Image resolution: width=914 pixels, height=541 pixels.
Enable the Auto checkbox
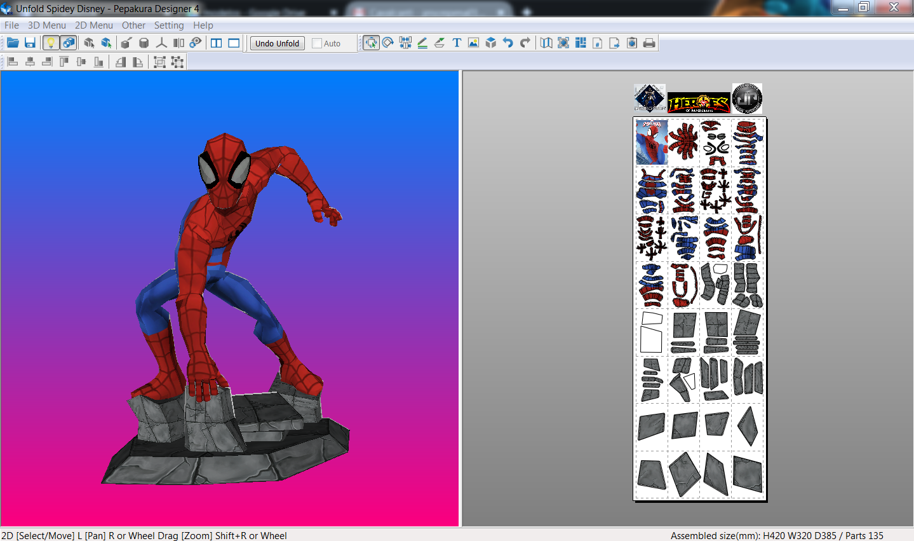(317, 44)
